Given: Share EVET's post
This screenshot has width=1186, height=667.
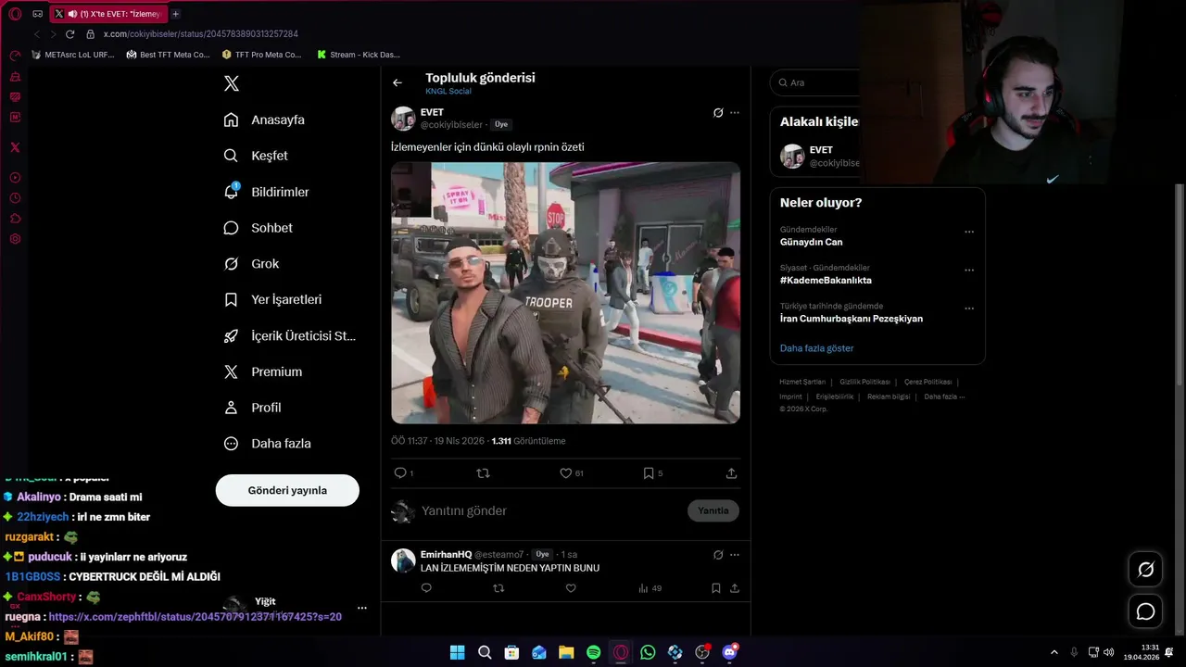Looking at the screenshot, I should point(731,472).
